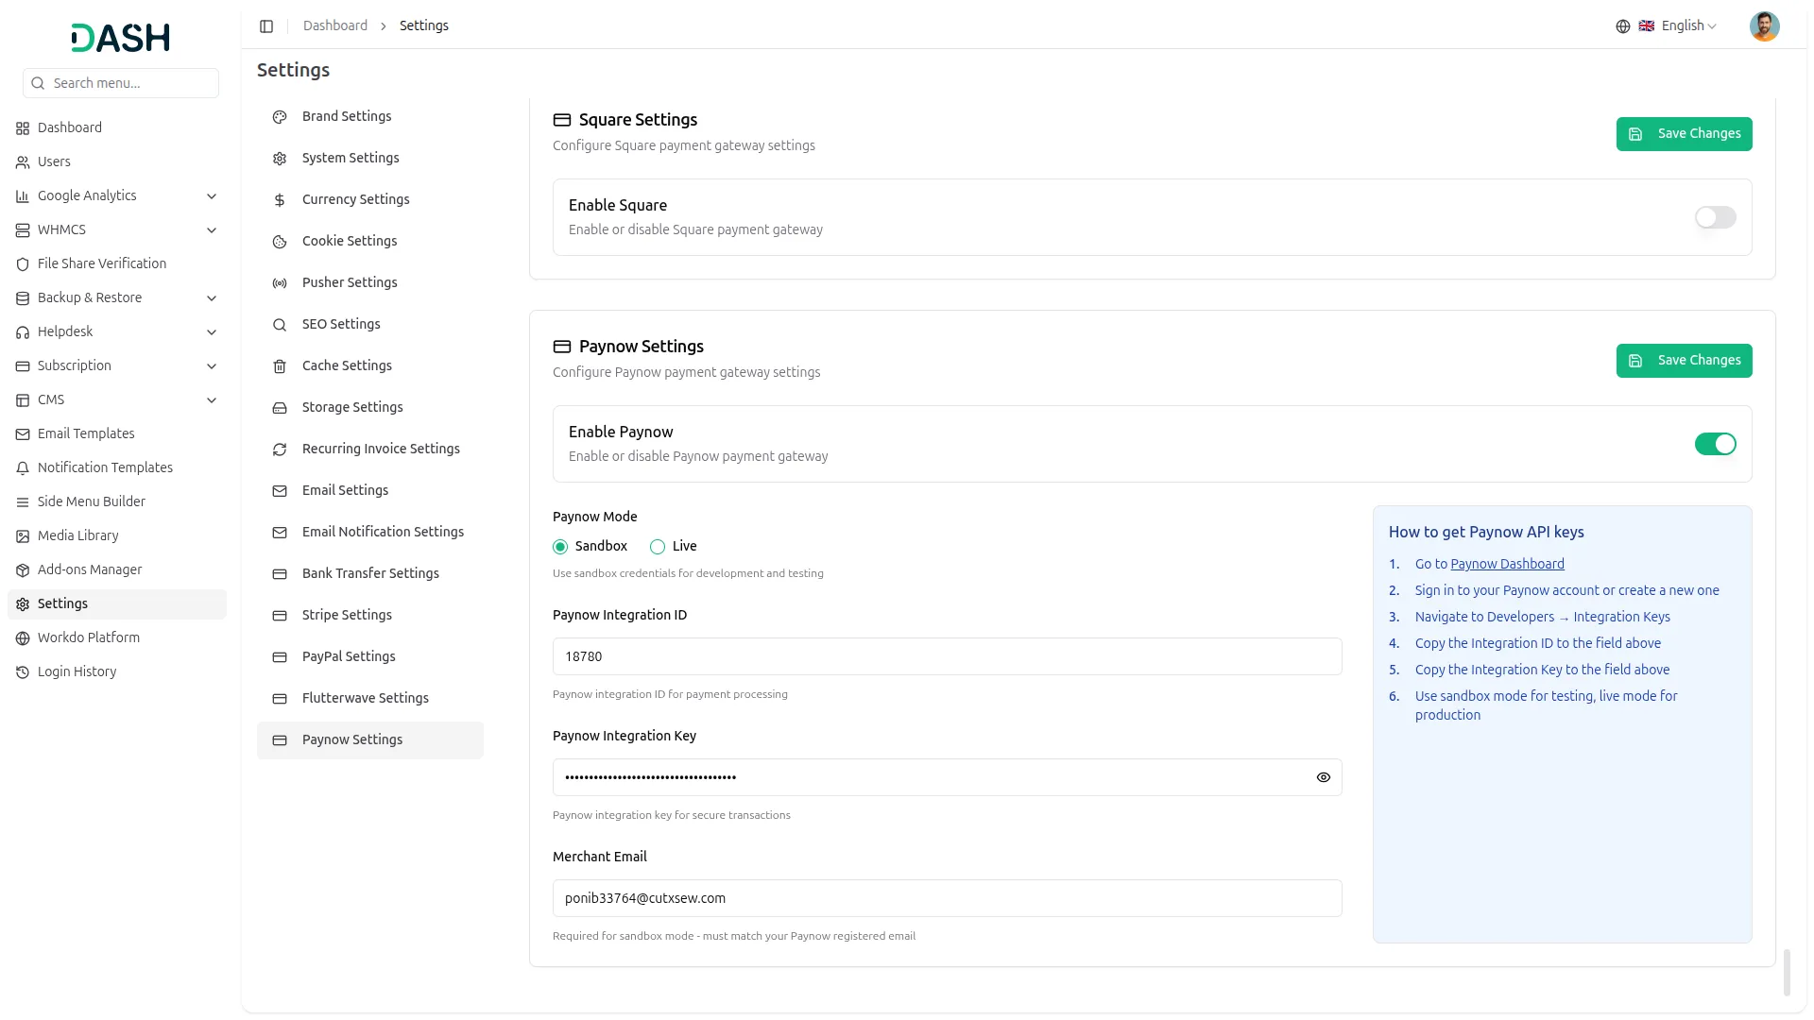Image resolution: width=1814 pixels, height=1020 pixels.
Task: Click the Cache Settings trash icon
Action: (280, 366)
